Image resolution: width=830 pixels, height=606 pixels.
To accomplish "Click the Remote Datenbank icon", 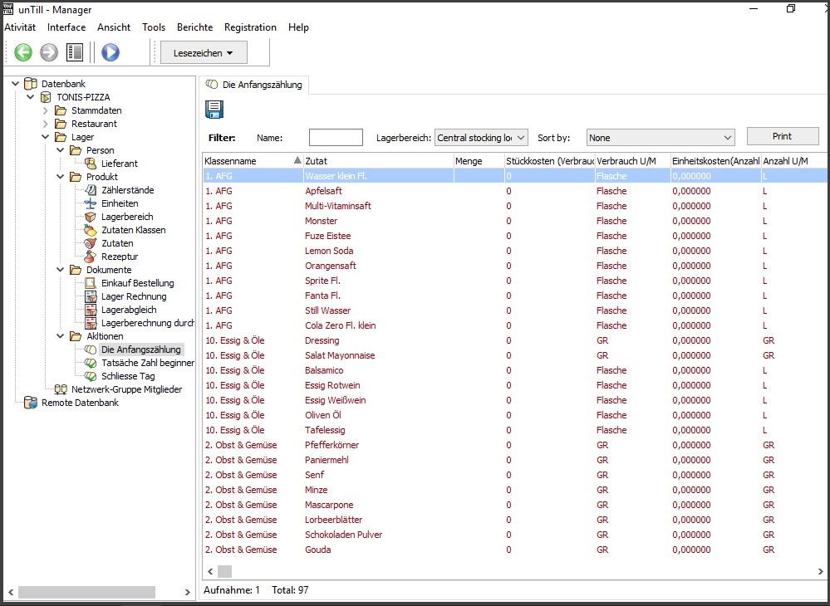I will pos(31,403).
